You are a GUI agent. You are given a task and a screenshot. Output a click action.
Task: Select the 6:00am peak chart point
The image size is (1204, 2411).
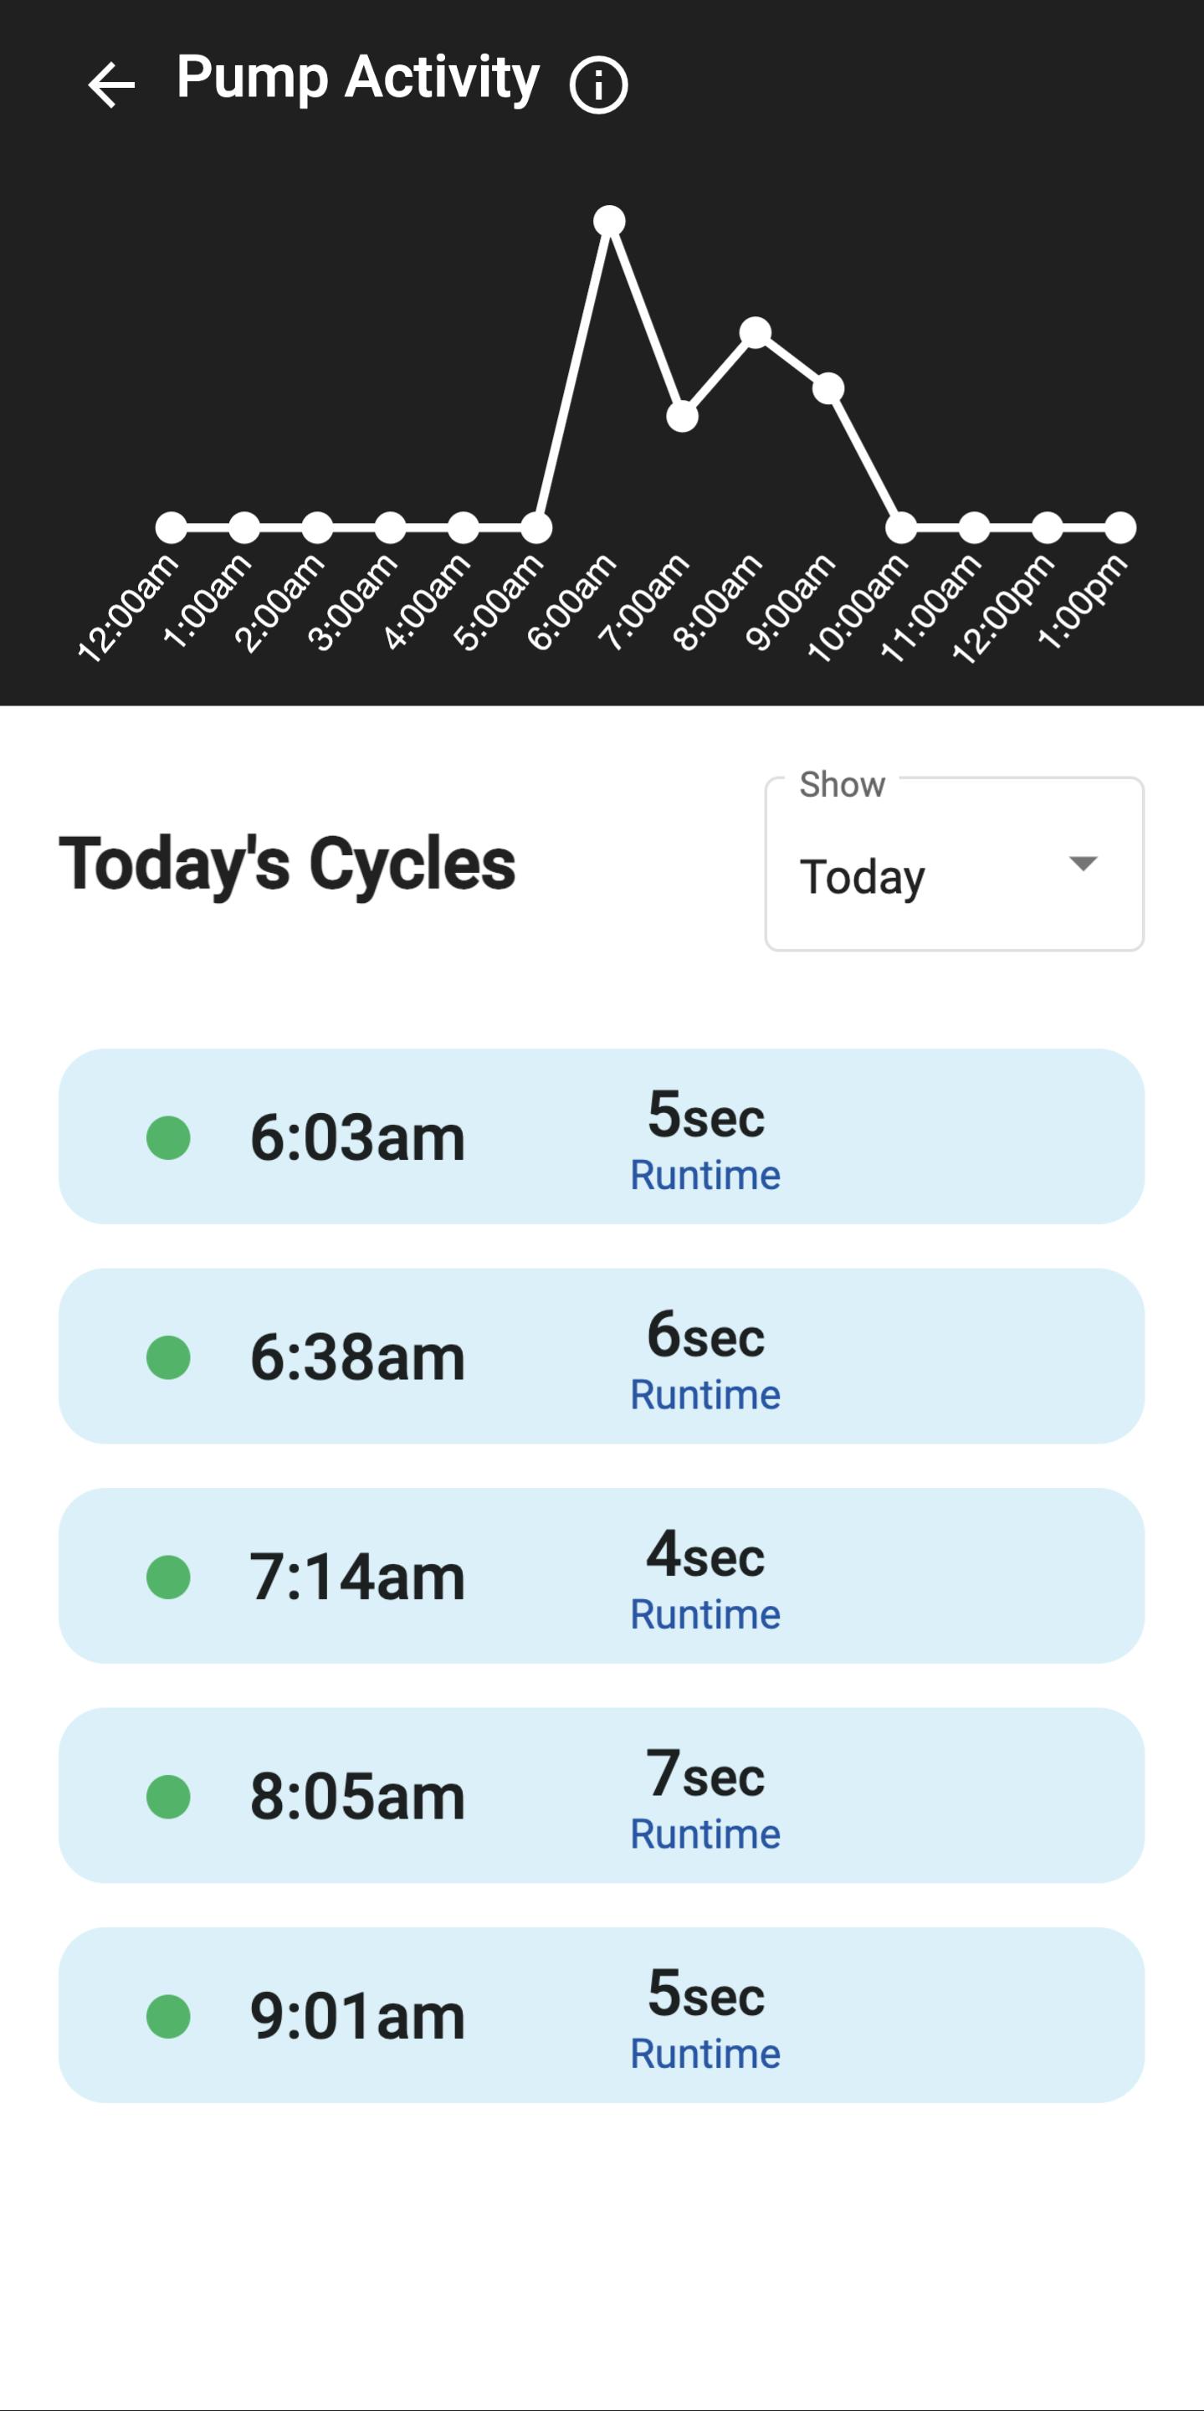pos(609,221)
